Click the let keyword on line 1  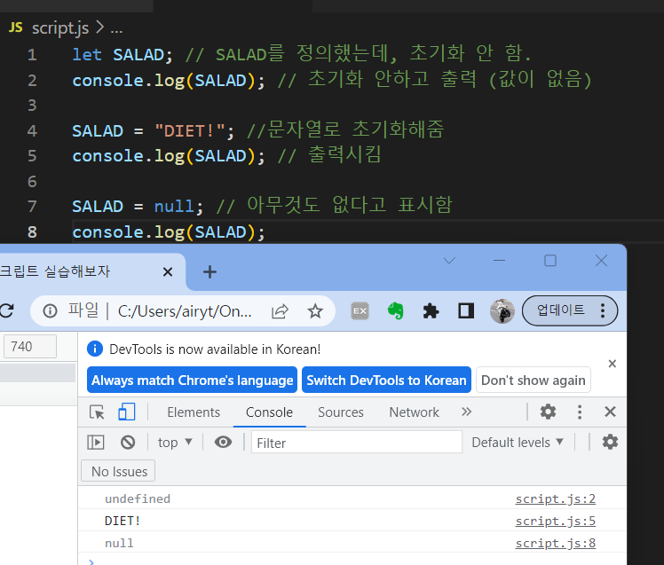coord(87,55)
